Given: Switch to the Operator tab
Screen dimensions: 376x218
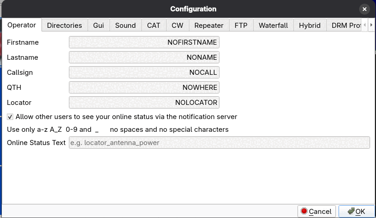Looking at the screenshot, I should click(21, 25).
